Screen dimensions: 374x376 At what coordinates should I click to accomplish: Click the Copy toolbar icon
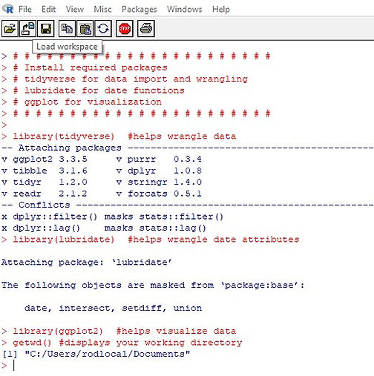pyautogui.click(x=67, y=29)
